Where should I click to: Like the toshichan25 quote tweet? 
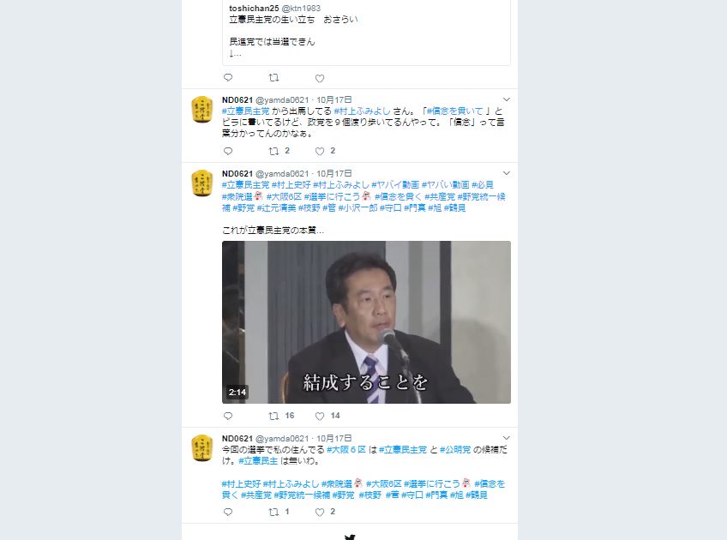pyautogui.click(x=320, y=78)
